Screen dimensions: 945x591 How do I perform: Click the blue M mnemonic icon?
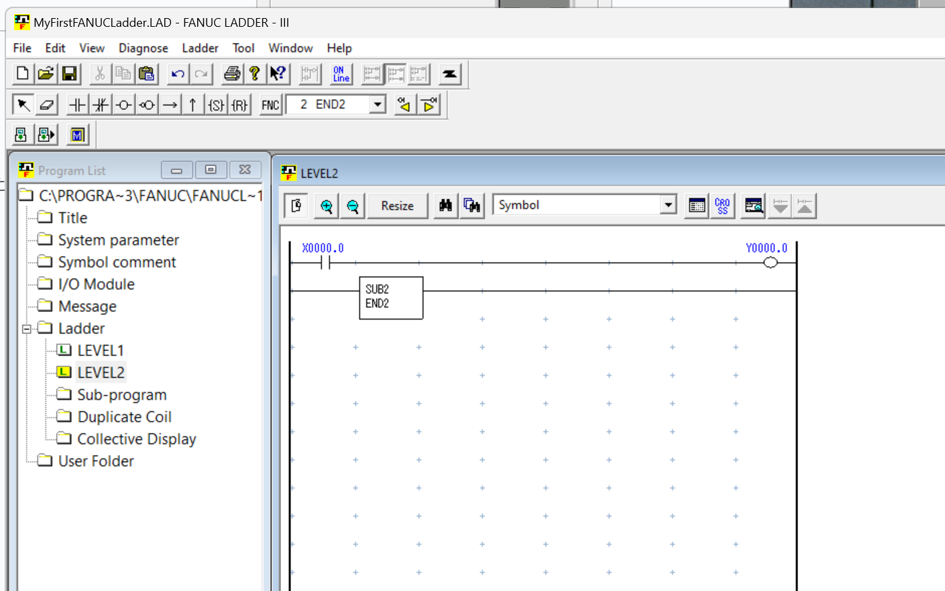(x=78, y=135)
